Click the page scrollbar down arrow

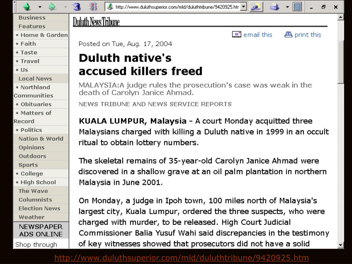[x=341, y=245]
